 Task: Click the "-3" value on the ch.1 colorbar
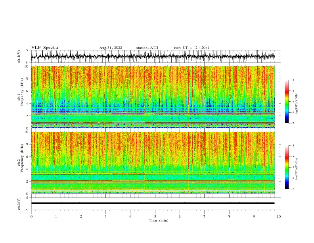tap(292, 80)
